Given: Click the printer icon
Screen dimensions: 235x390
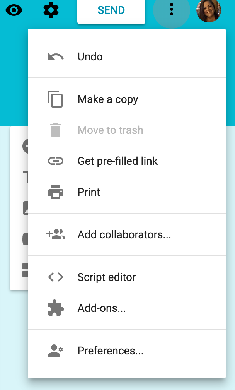Looking at the screenshot, I should [x=56, y=192].
